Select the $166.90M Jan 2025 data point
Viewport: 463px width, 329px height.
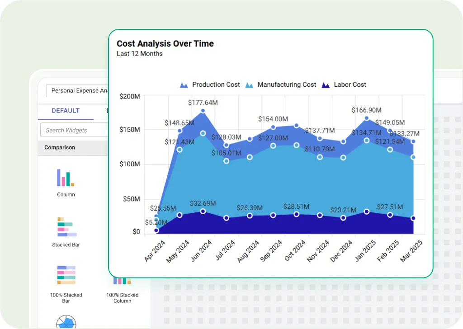tap(367, 118)
